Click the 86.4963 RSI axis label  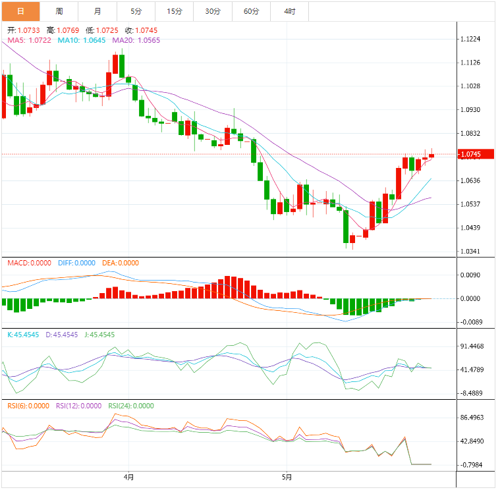(x=472, y=418)
